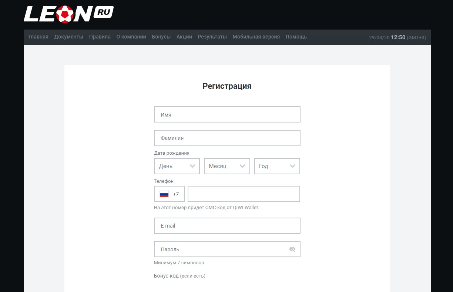Click the Russian flag icon
The image size is (453, 292).
point(164,194)
